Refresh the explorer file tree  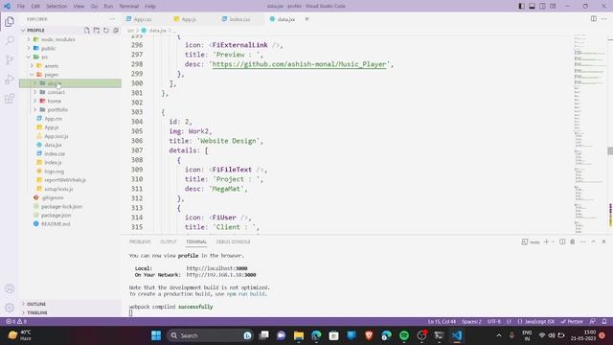click(x=106, y=30)
